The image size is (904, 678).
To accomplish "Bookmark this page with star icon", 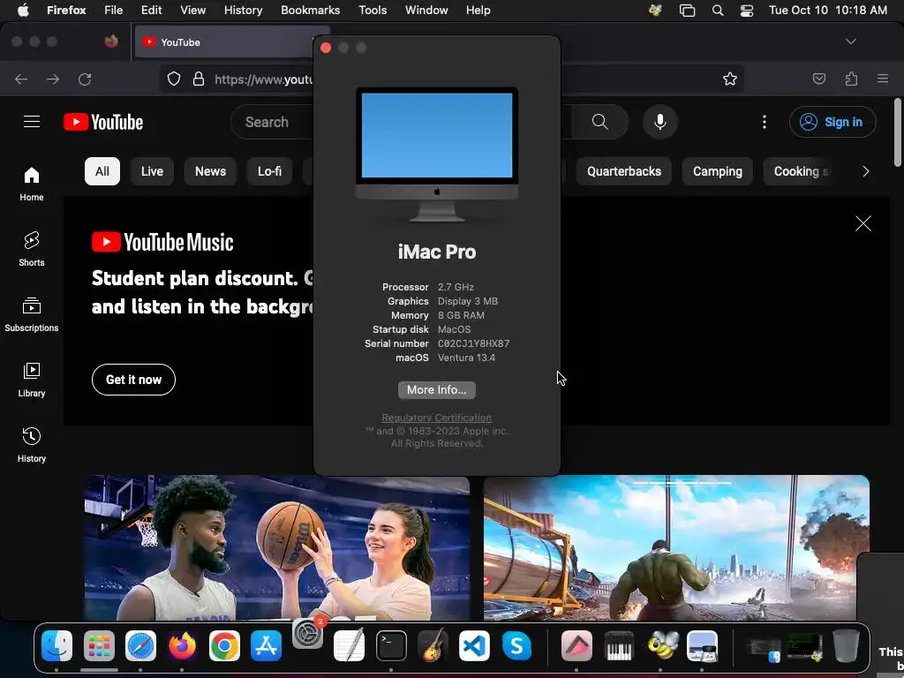I will 730,79.
